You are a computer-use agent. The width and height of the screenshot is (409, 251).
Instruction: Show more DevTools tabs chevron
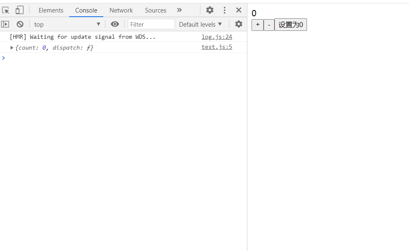coord(179,10)
